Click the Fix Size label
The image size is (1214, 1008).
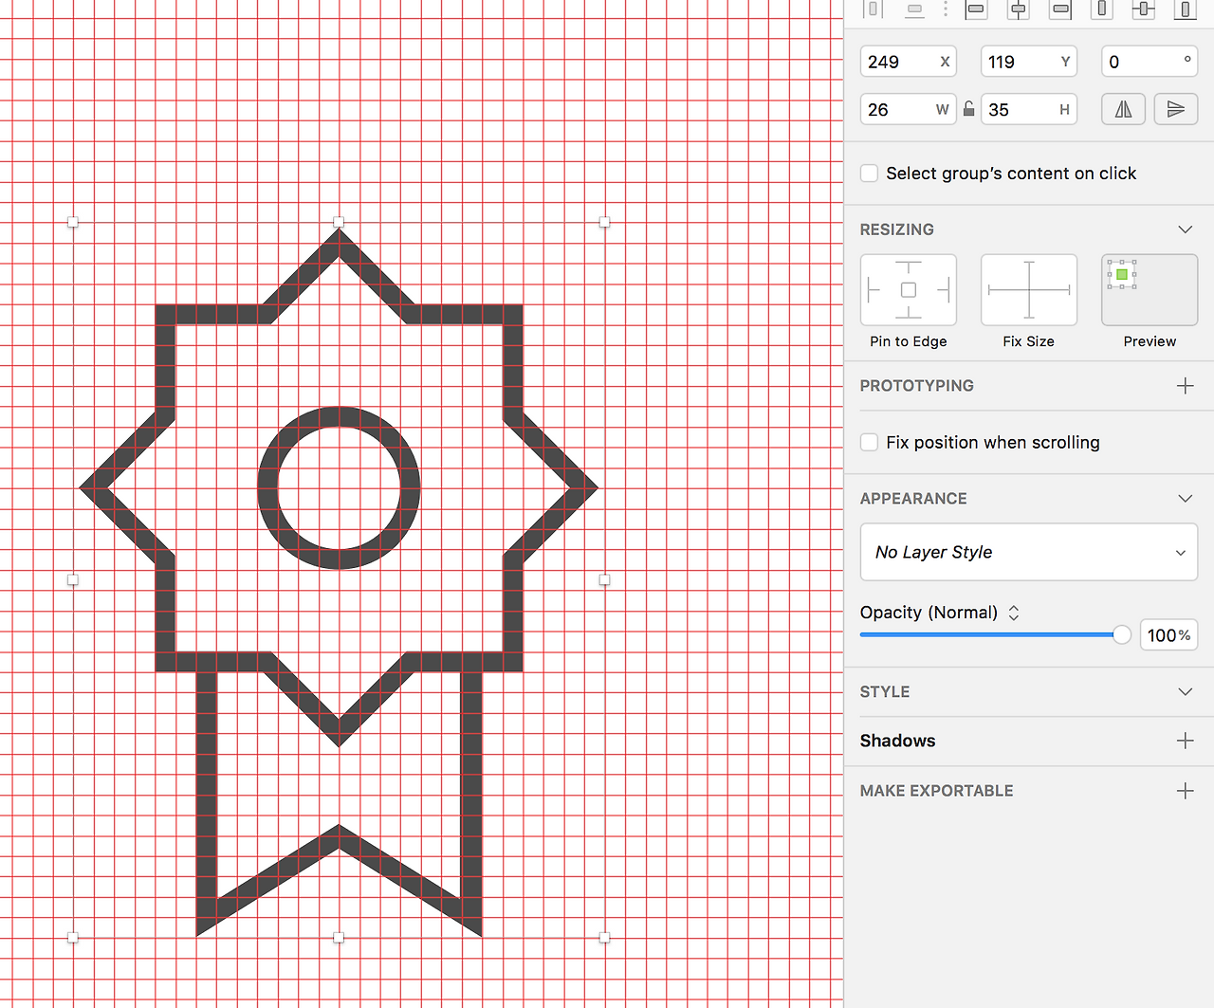point(1029,341)
